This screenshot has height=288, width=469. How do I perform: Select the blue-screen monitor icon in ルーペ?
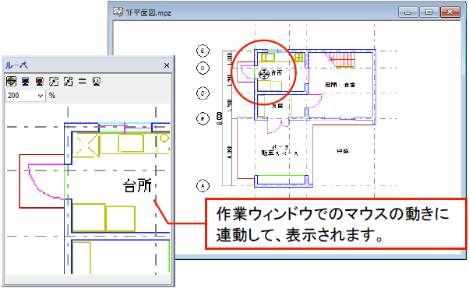26,81
